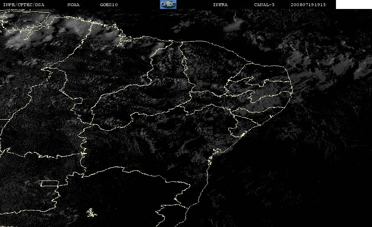The width and height of the screenshot is (372, 227).
Task: Click the bright coastal bay outline near Salvador
Action: [216, 151]
